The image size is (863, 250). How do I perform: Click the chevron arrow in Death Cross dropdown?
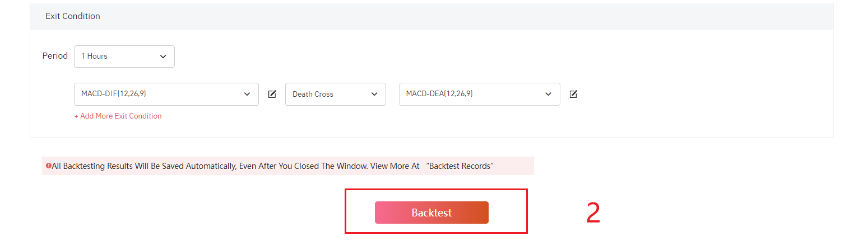[x=374, y=94]
